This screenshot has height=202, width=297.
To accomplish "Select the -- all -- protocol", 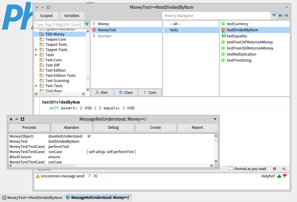I will tap(191, 24).
